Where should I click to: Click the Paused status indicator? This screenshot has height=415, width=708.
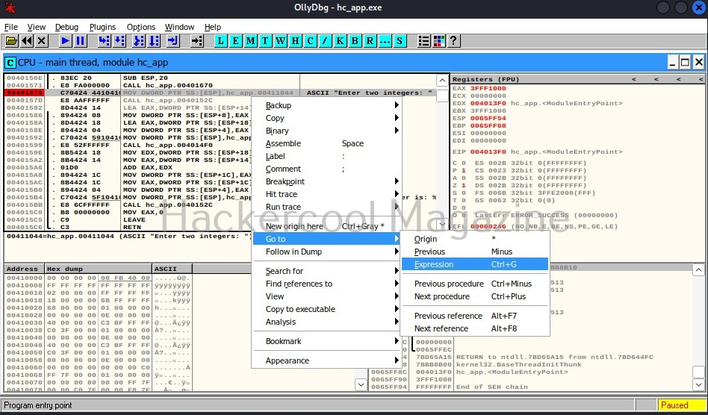[x=681, y=405]
